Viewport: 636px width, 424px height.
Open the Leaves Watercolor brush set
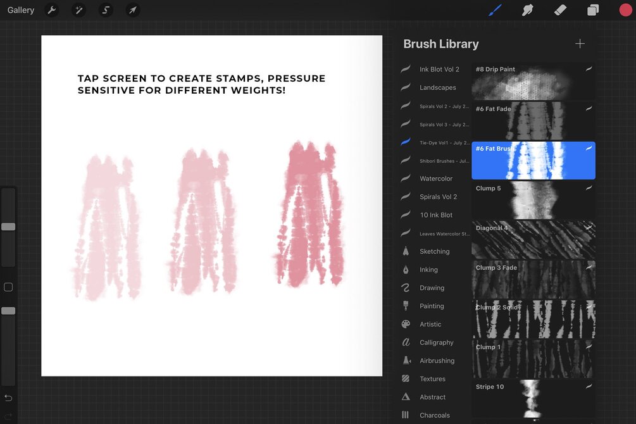point(444,234)
